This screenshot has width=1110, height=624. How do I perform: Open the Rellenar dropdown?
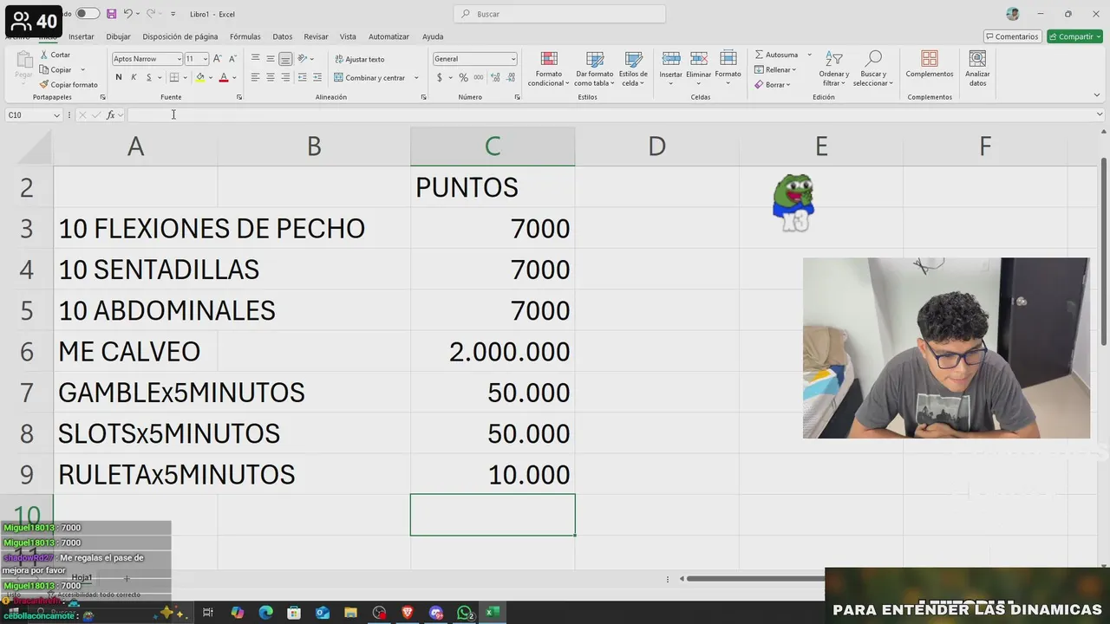[774, 69]
